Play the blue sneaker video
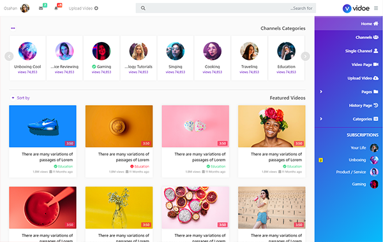 (43, 126)
